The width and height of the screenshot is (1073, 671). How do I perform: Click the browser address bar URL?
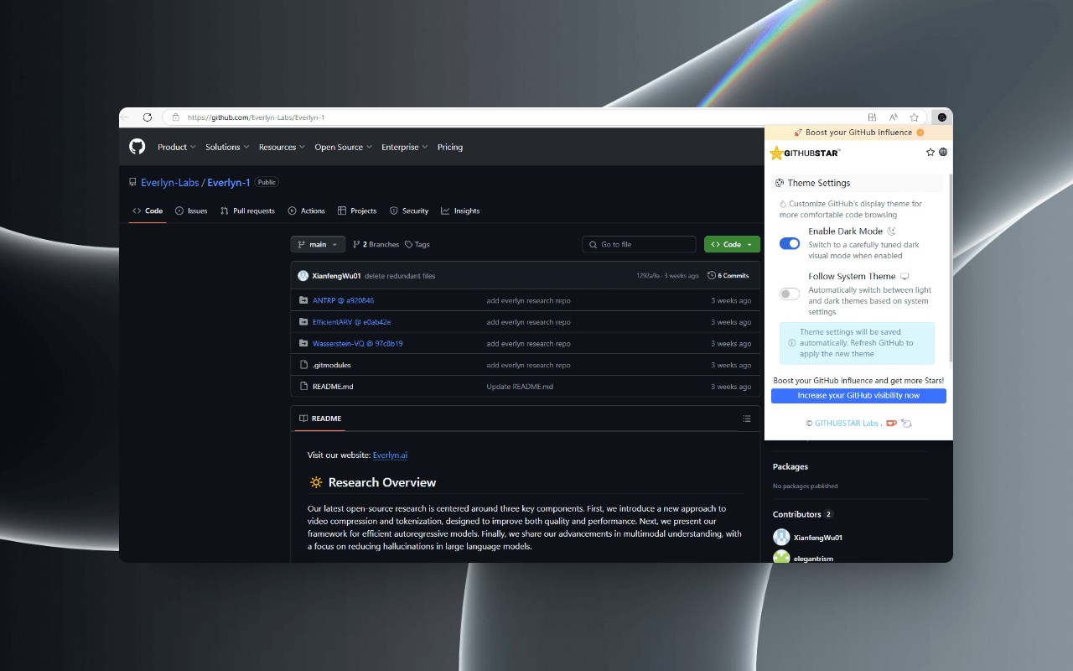pyautogui.click(x=256, y=117)
